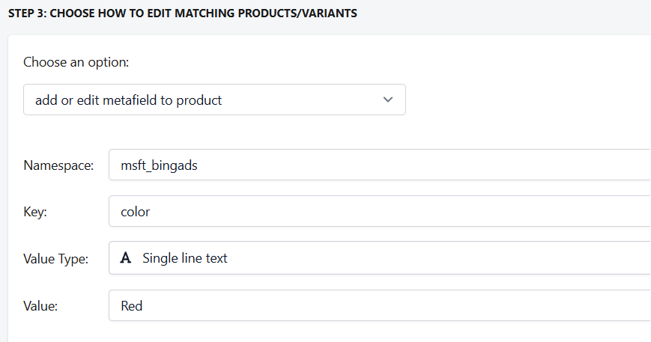Click the 'Single line text' type label

click(185, 258)
